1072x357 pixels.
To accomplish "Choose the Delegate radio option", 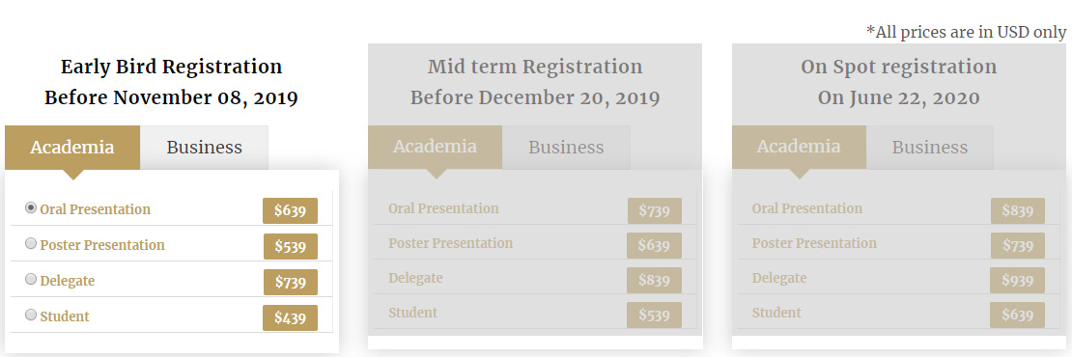I will (31, 279).
